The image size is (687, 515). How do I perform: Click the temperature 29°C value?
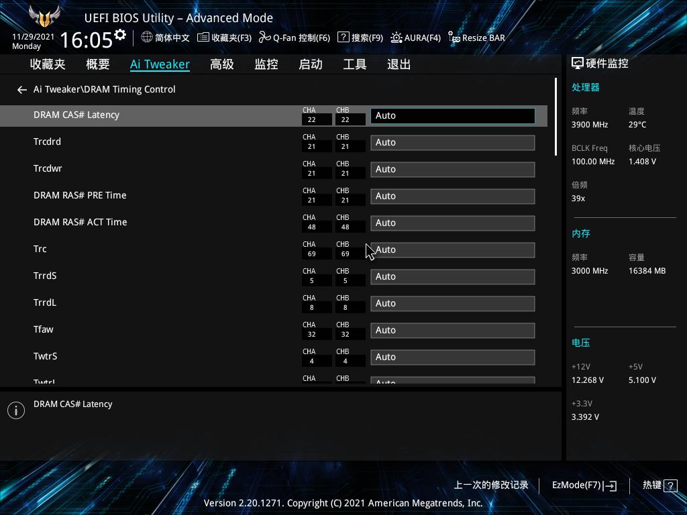(x=637, y=125)
